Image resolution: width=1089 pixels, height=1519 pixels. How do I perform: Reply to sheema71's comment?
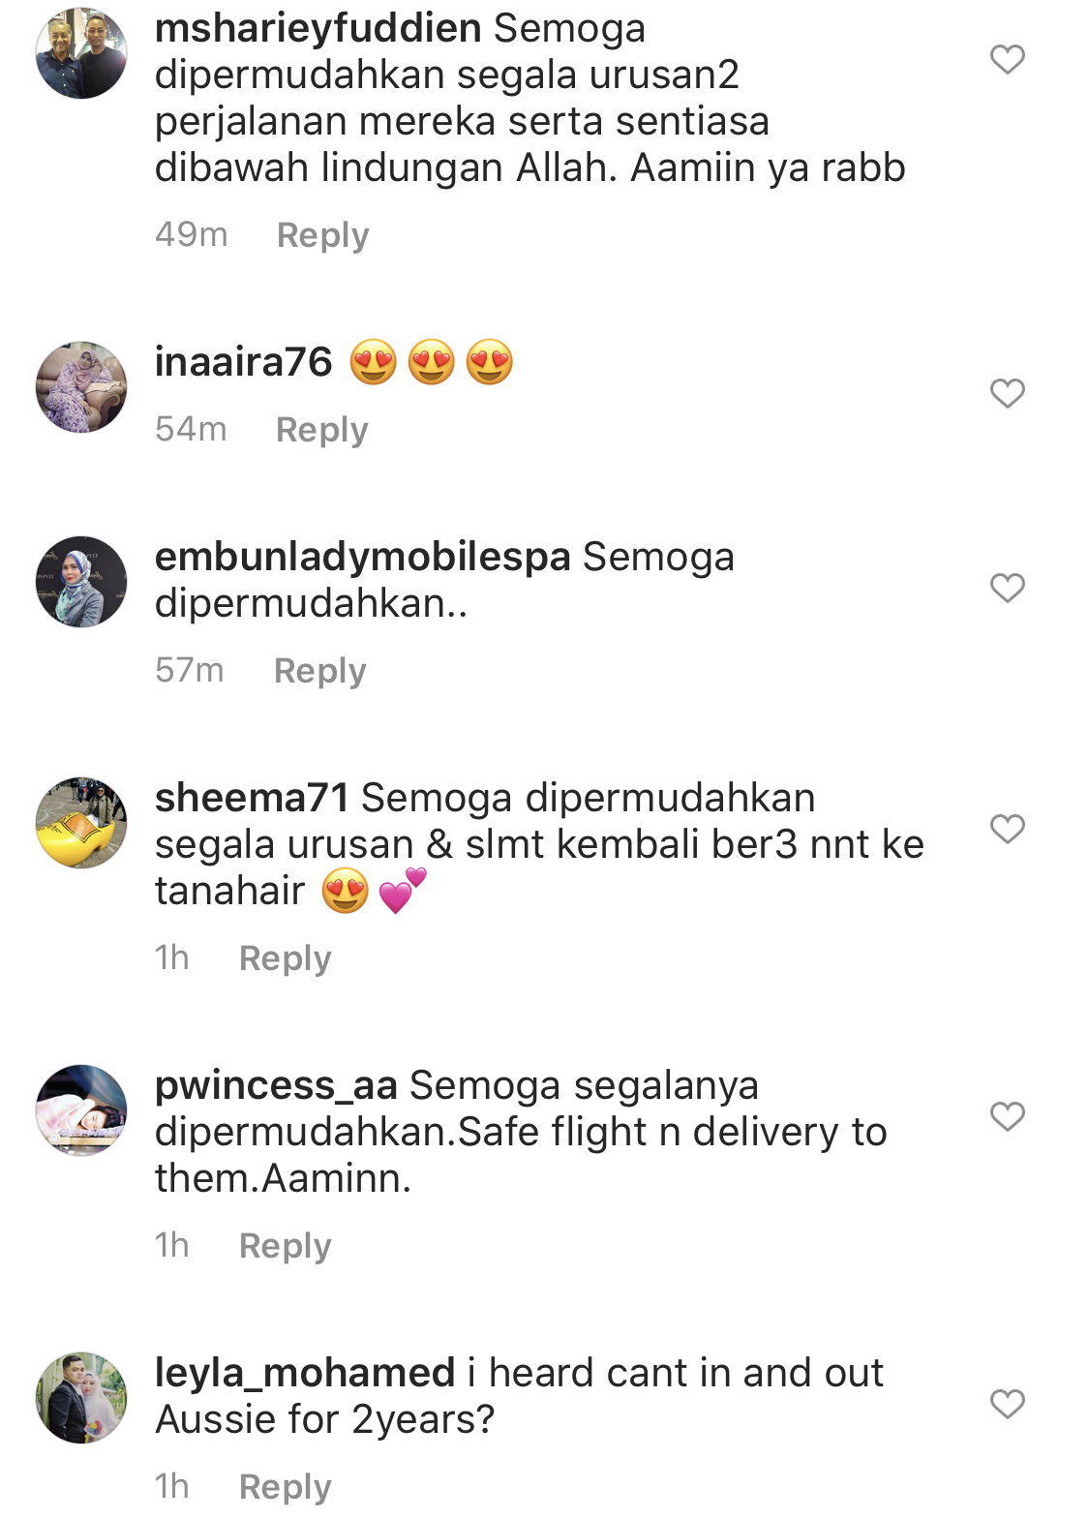coord(285,958)
